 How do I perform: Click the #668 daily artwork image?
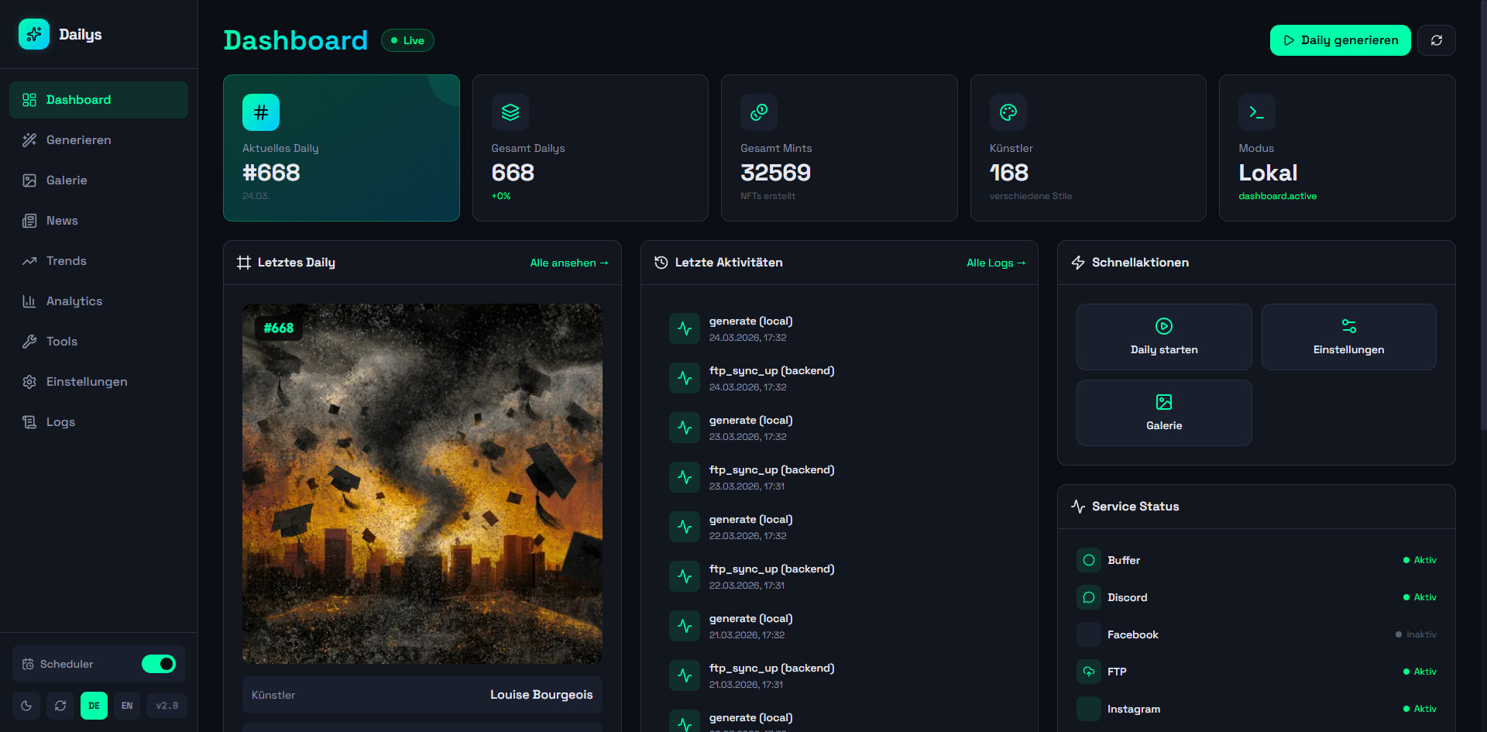pyautogui.click(x=422, y=483)
